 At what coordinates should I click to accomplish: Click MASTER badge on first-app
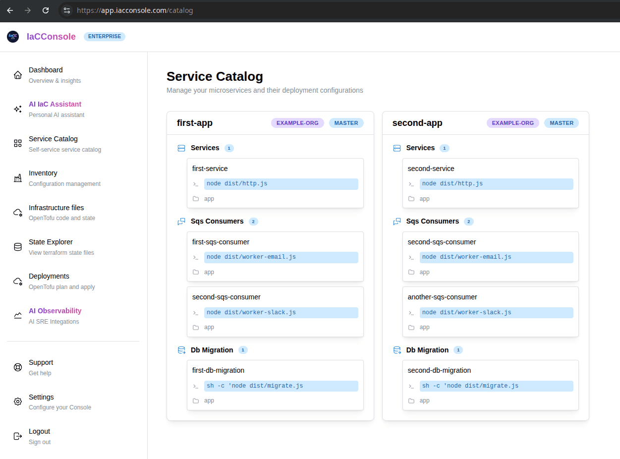click(346, 123)
